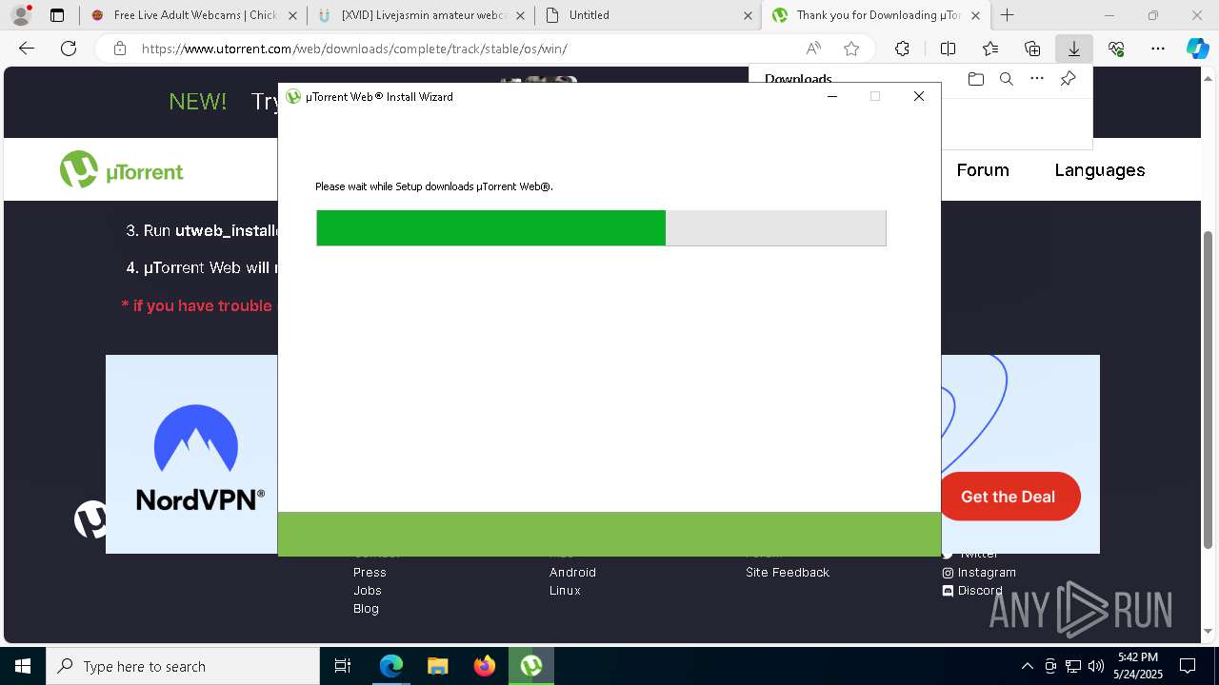Pin the Downloads panel
1219x685 pixels.
click(x=1068, y=79)
